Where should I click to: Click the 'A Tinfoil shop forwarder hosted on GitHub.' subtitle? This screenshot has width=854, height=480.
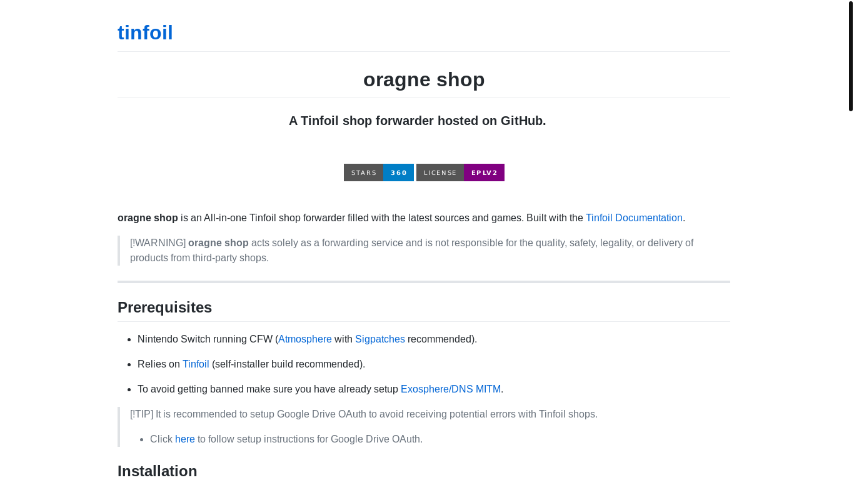(418, 121)
